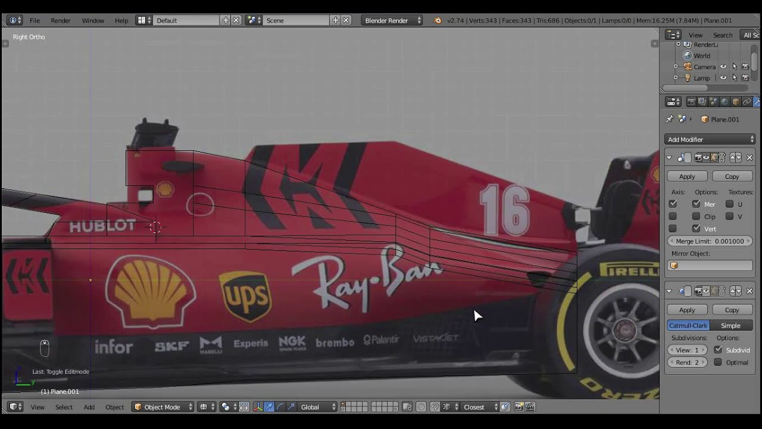
Task: Enable the U texture checkbox
Action: pos(730,204)
